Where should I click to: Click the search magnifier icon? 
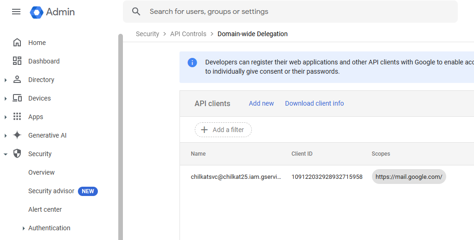point(136,12)
